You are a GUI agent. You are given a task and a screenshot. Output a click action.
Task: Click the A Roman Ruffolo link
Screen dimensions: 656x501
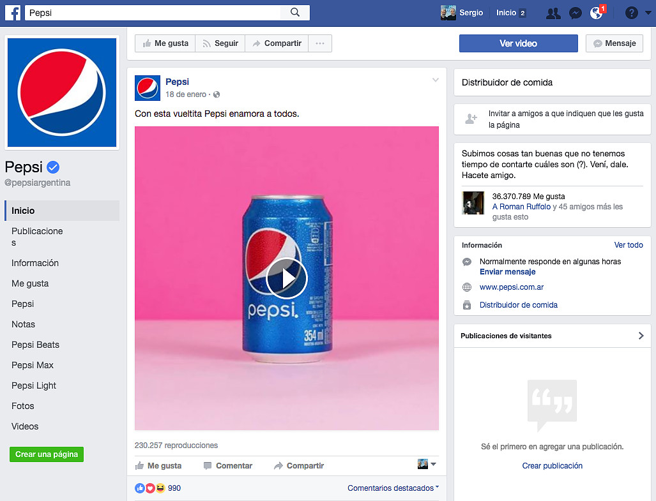[x=521, y=207]
